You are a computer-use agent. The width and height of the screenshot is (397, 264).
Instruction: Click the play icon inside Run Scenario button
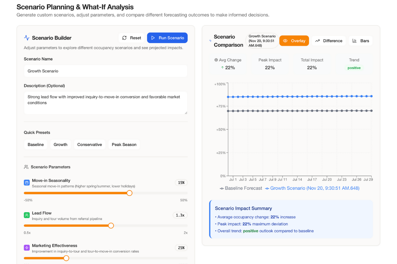coord(154,38)
